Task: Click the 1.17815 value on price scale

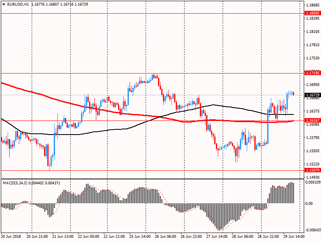Action: click(313, 45)
